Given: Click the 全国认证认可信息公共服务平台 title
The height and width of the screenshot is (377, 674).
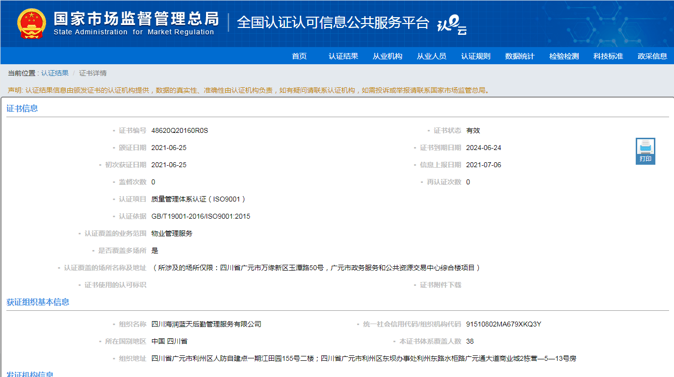Looking at the screenshot, I should (x=333, y=23).
